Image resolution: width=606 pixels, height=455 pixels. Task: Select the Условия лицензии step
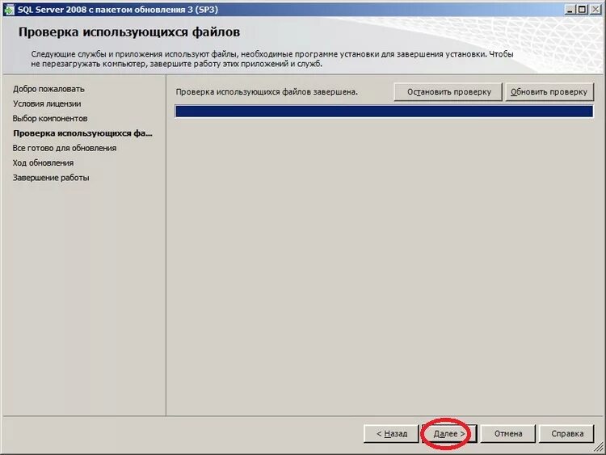tap(47, 103)
